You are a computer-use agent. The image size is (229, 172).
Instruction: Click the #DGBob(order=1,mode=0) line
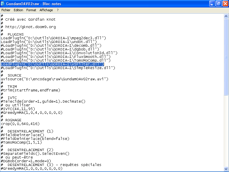pos(26,161)
